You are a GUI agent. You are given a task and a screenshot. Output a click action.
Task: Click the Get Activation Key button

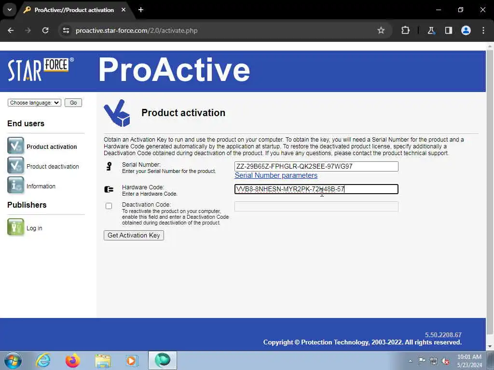click(x=134, y=235)
